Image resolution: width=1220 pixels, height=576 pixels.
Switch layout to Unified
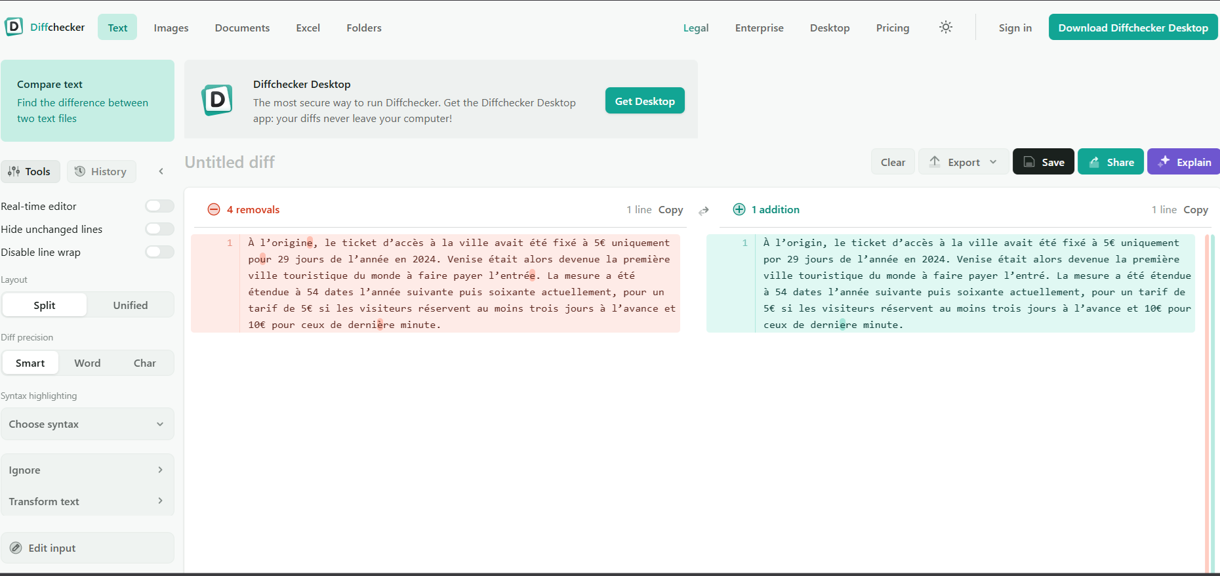coord(131,305)
